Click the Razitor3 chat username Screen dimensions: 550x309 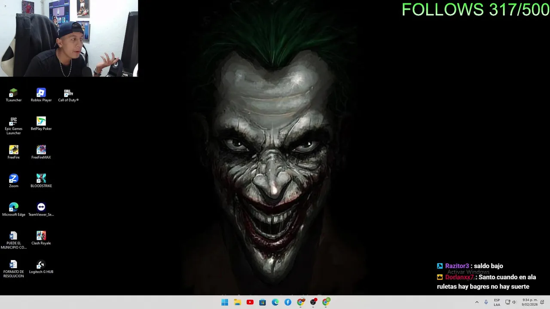click(x=457, y=266)
